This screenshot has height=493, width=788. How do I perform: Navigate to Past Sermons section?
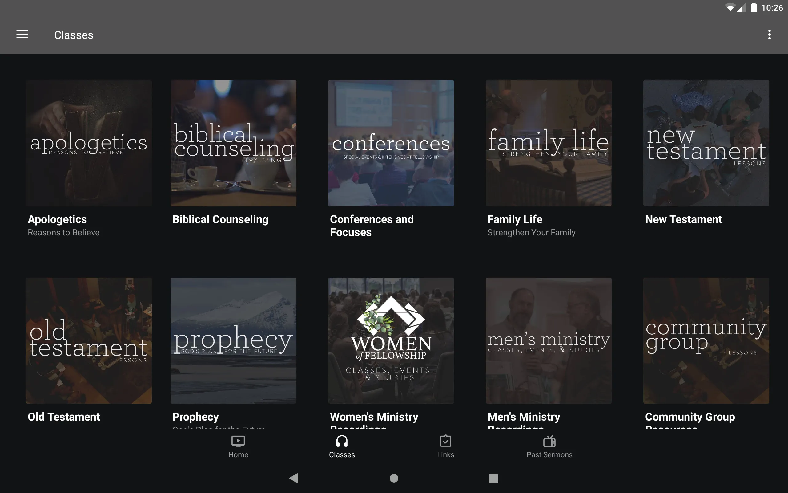click(549, 446)
